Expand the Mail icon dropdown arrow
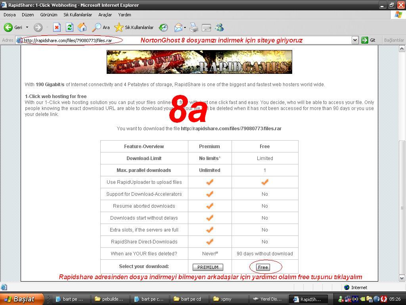This screenshot has height=305, width=406. coord(185,27)
